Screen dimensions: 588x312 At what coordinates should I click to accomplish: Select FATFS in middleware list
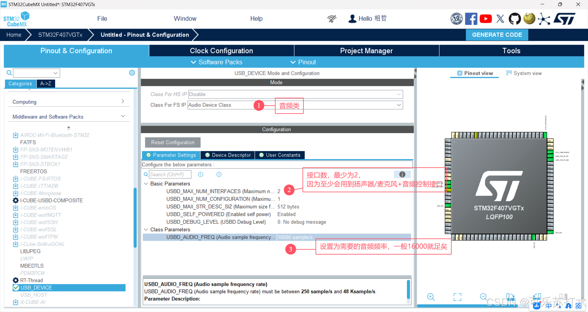[x=28, y=143]
